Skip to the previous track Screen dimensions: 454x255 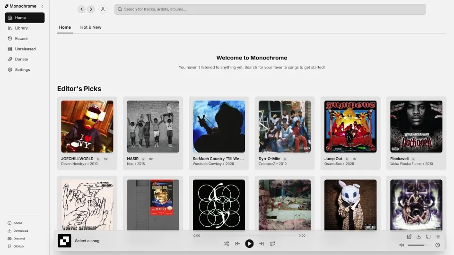(237, 244)
